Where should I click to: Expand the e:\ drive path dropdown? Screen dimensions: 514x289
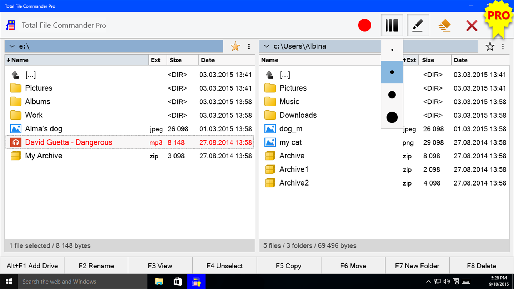tap(12, 46)
